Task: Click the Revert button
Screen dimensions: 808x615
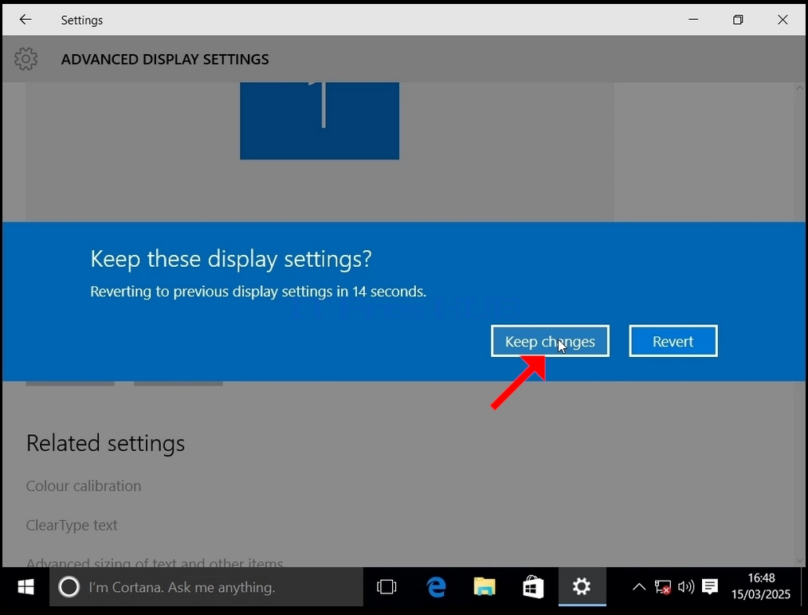Action: tap(673, 341)
